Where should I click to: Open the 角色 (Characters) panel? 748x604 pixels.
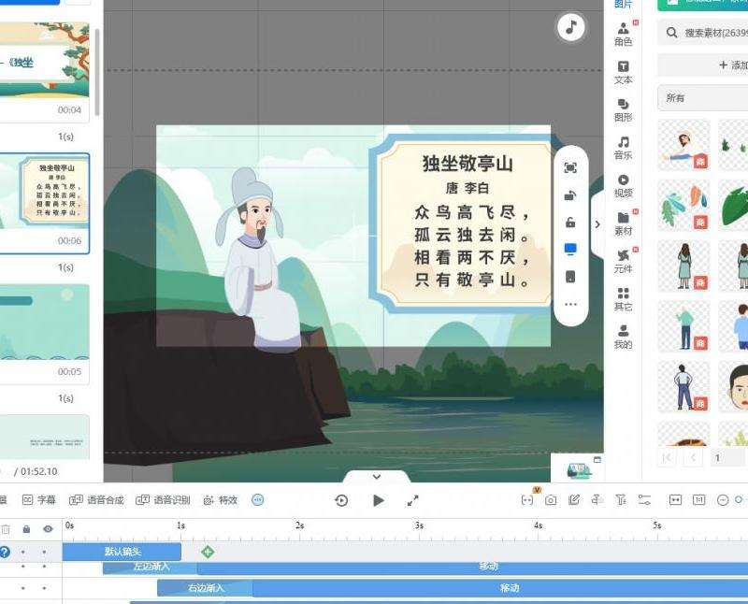(x=623, y=34)
